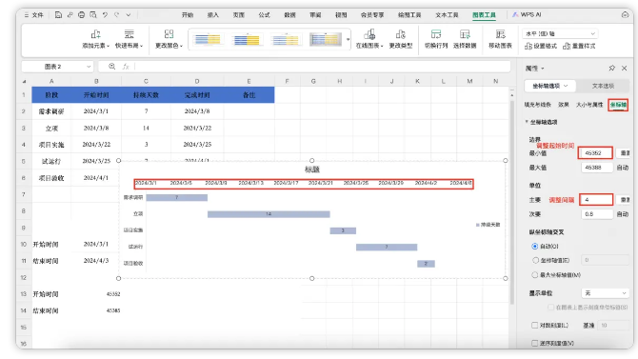Switch to 填充与线条 sub-tab
The width and height of the screenshot is (638, 359).
pyautogui.click(x=537, y=105)
